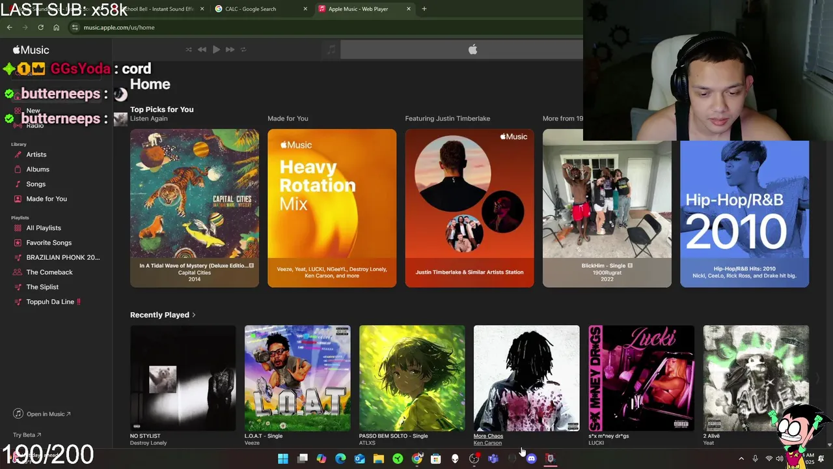Screen dimensions: 833x469
Task: Start playback with the play button
Action: tap(216, 50)
